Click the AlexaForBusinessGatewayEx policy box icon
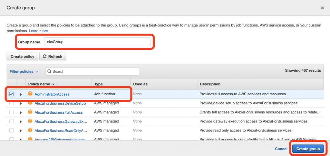The image size is (330, 156). tap(30, 121)
